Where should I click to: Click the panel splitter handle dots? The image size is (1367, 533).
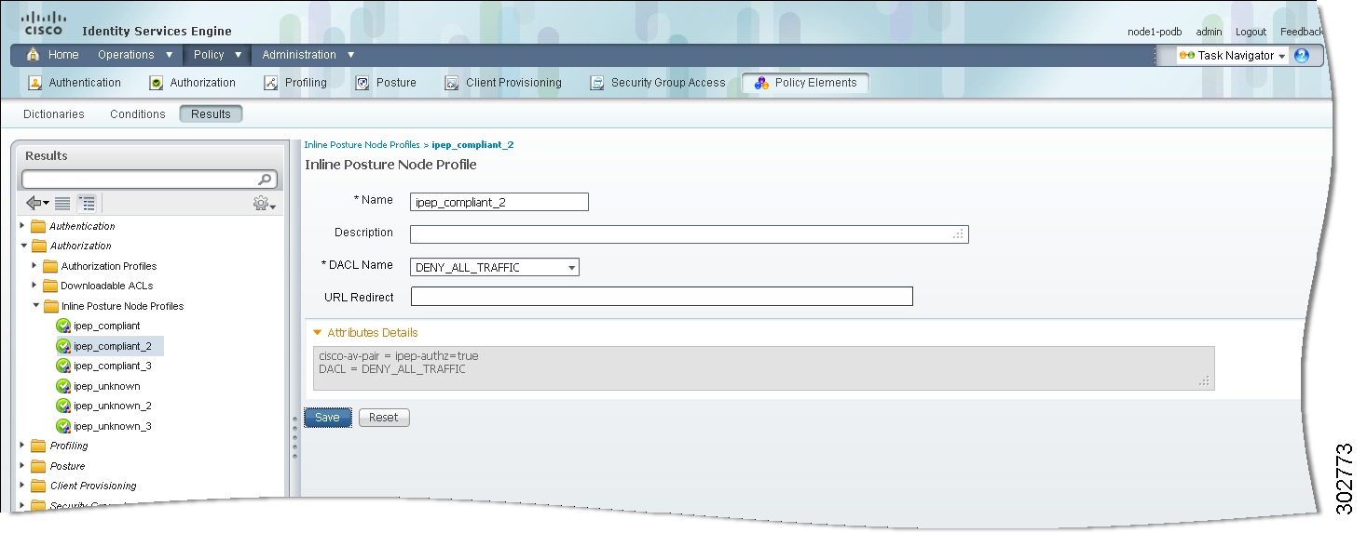[295, 437]
